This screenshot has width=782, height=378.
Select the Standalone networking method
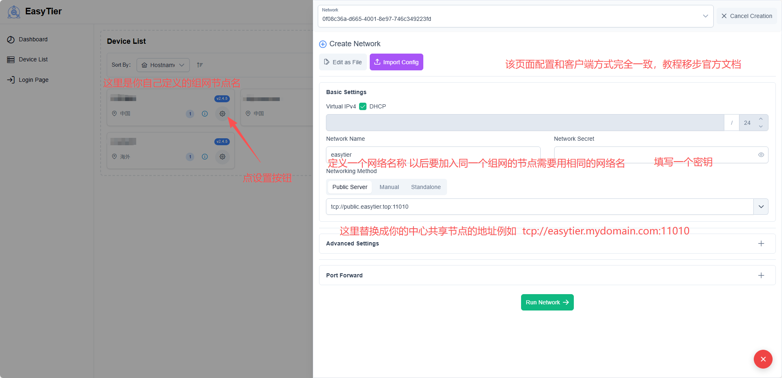[x=426, y=187]
